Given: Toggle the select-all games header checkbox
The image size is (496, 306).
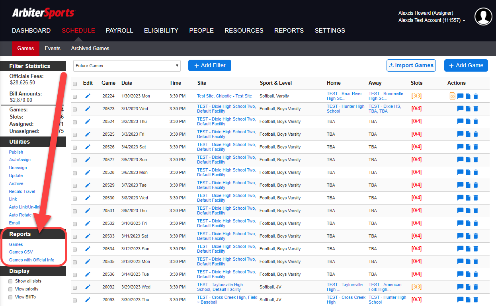Looking at the screenshot, I should (x=75, y=84).
